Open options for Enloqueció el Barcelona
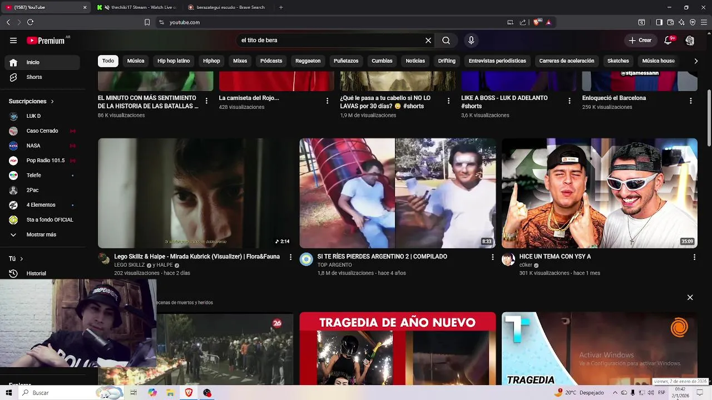712x400 pixels. pos(690,101)
